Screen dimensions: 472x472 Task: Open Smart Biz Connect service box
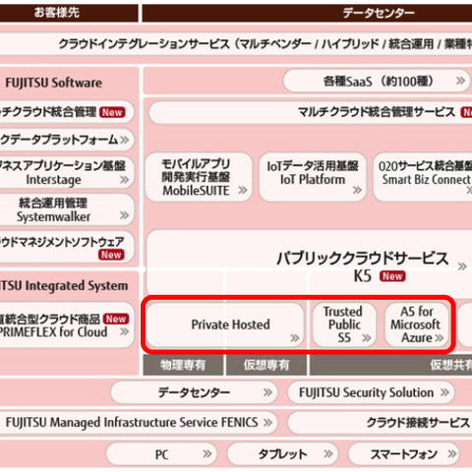(423, 177)
